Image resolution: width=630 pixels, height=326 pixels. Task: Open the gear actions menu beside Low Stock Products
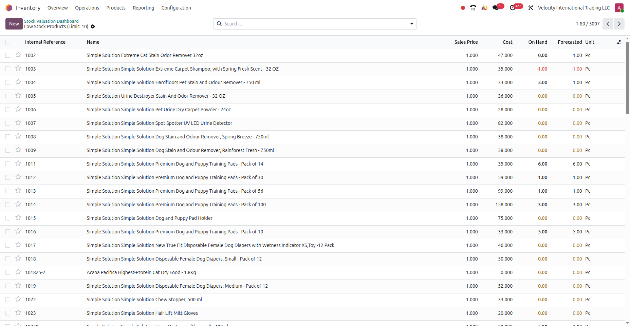point(93,26)
